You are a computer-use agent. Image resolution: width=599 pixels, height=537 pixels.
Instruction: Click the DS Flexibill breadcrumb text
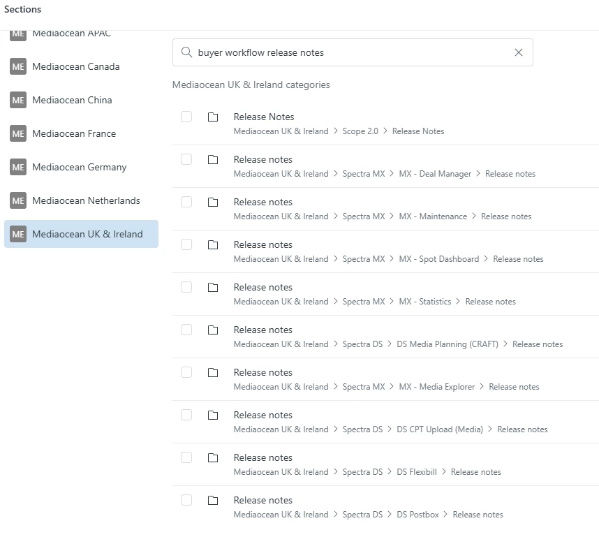(x=417, y=472)
